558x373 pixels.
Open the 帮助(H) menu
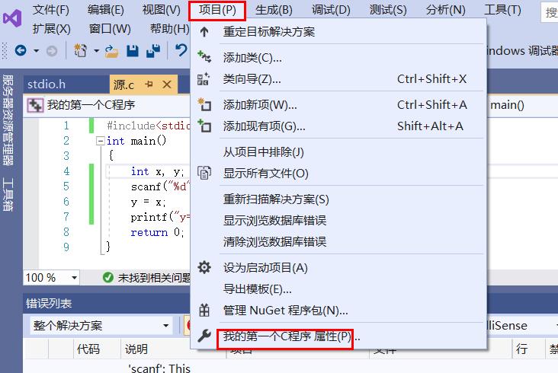pyautogui.click(x=170, y=28)
